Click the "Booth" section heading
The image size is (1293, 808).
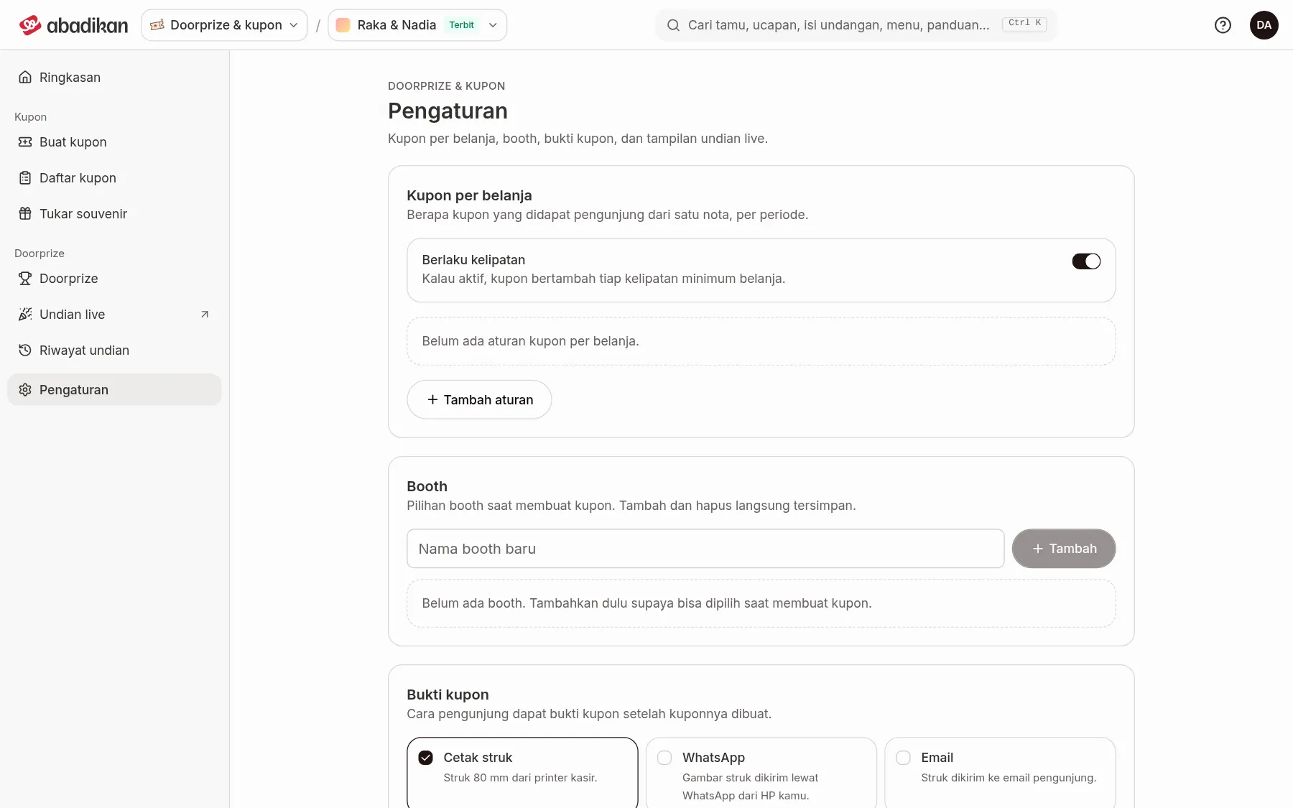pos(427,486)
